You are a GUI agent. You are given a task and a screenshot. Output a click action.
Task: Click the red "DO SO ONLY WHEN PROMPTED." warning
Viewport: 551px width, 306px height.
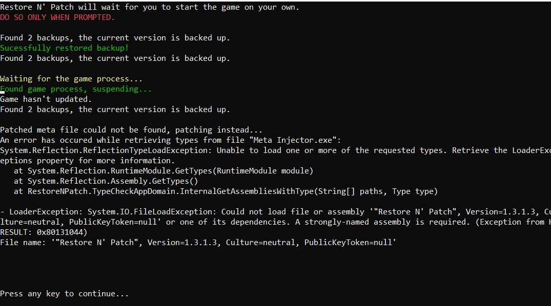pos(57,17)
